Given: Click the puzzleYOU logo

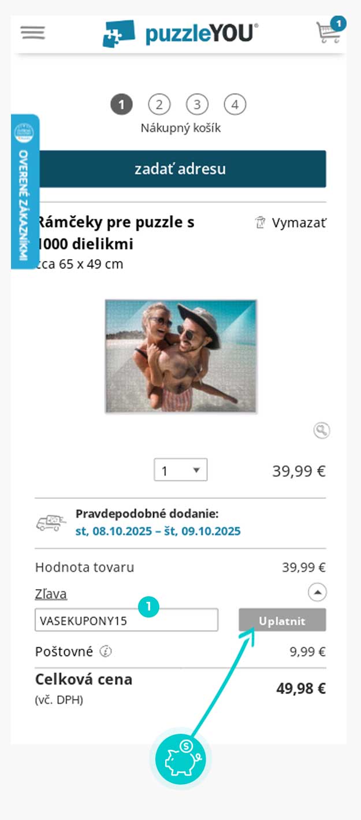Looking at the screenshot, I should click(x=180, y=34).
